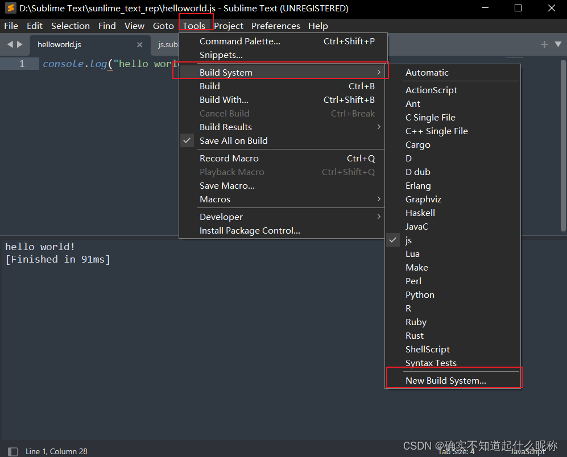Select Automatic build system
The image size is (567, 457).
[x=453, y=72]
